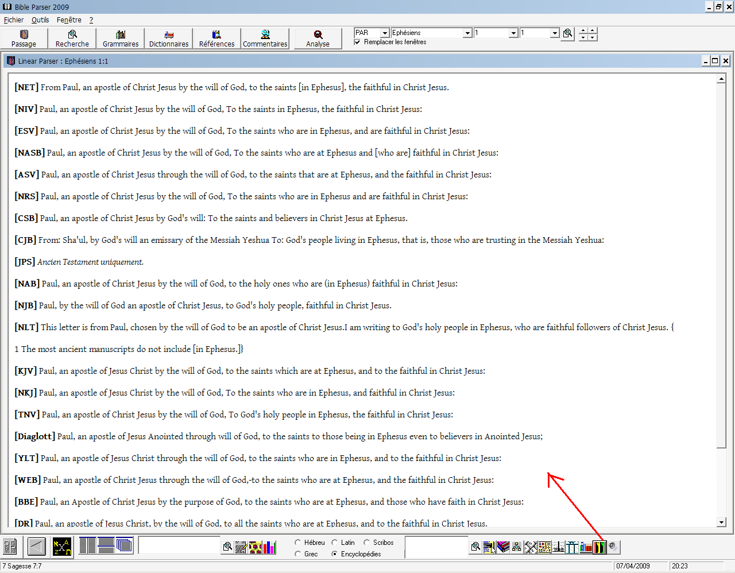The height and width of the screenshot is (573, 735).
Task: Click the verse lookup magnifier next to verse field
Action: point(567,33)
